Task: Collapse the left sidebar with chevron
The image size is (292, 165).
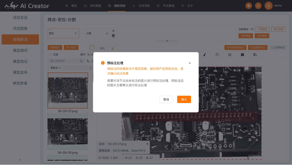Action: 20,160
